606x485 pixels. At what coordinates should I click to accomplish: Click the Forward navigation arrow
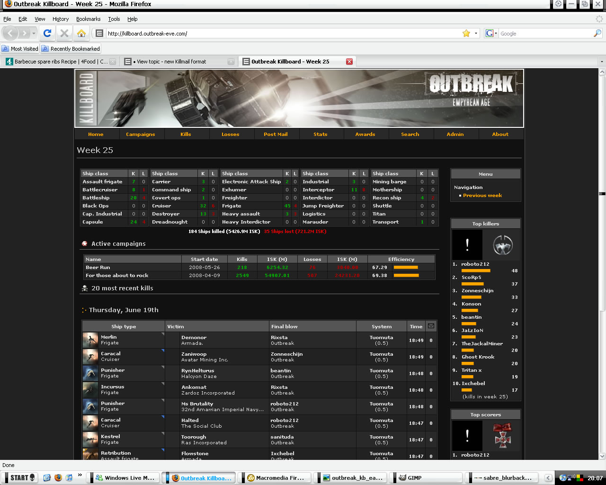(24, 33)
